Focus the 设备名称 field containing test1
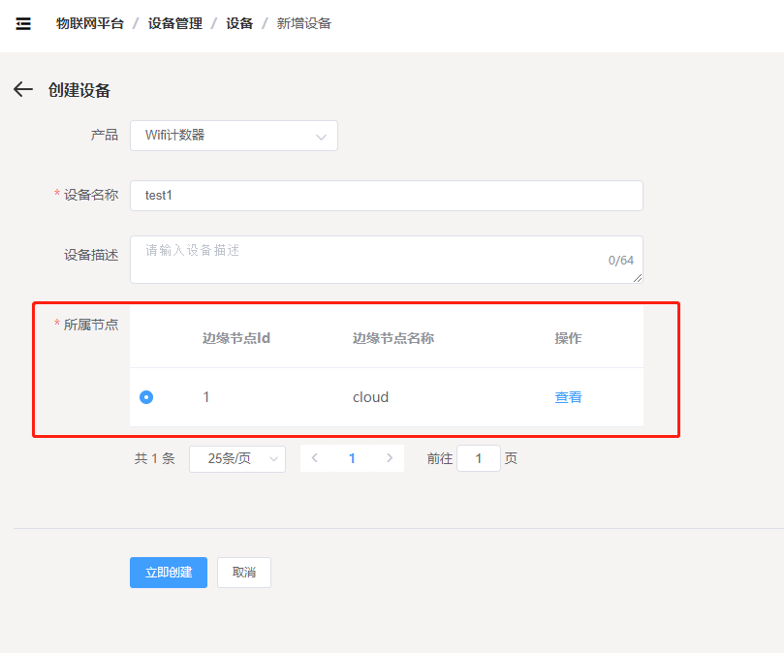The image size is (784, 653). 387,196
